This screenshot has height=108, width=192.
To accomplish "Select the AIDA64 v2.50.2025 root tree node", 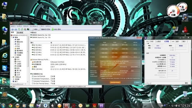I will pos(19,35).
